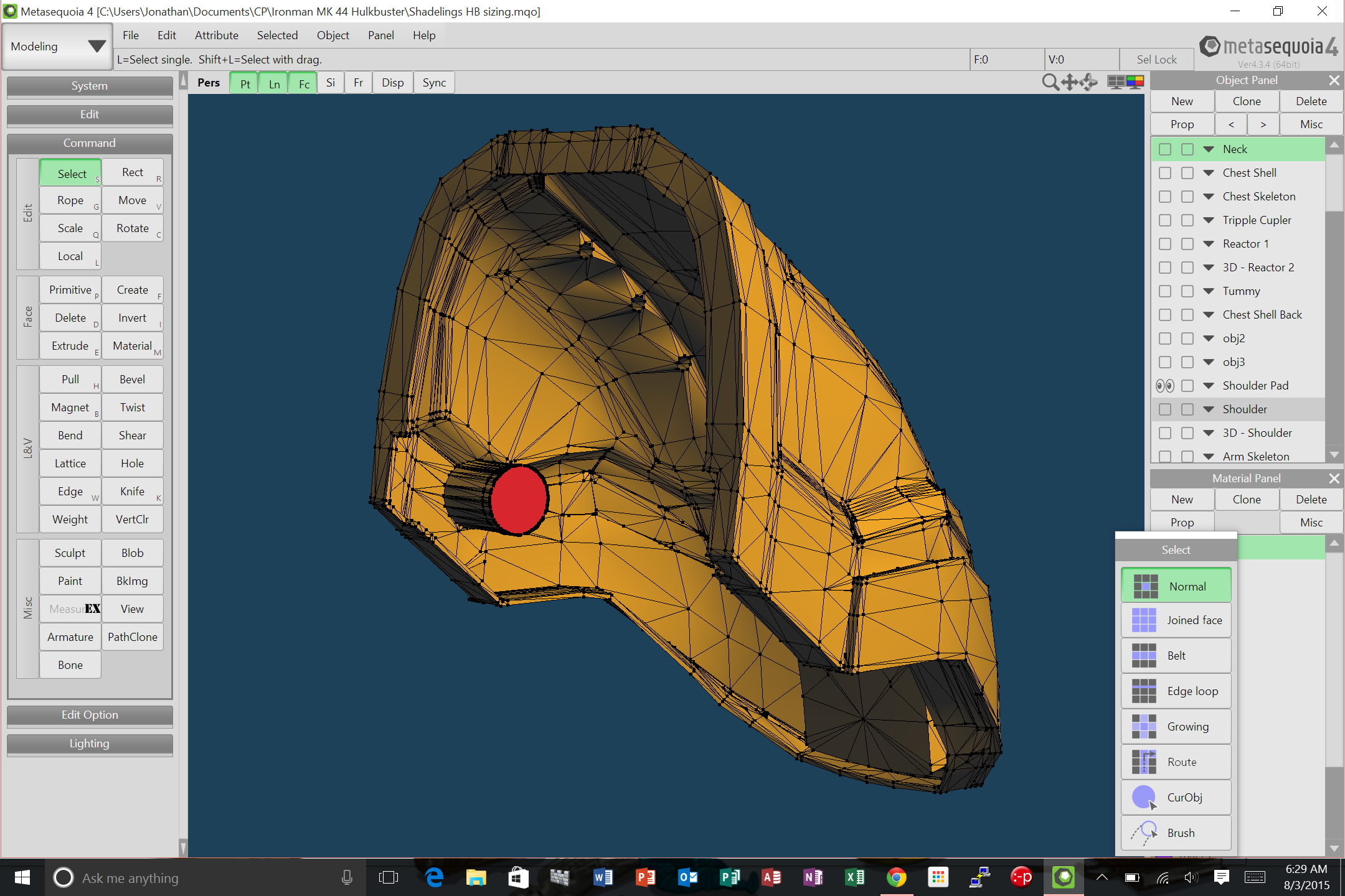Click Pers perspective view label
Screen dimensions: 1345x896
(209, 83)
